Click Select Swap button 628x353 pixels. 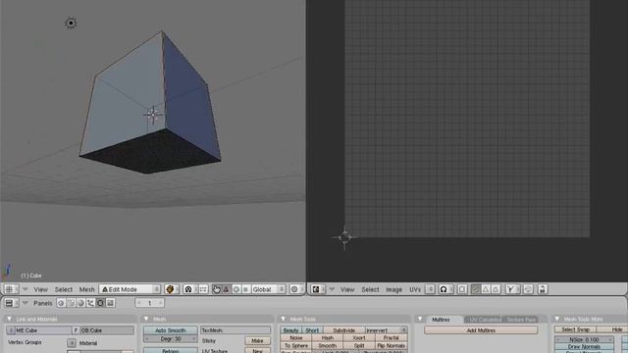coord(575,329)
